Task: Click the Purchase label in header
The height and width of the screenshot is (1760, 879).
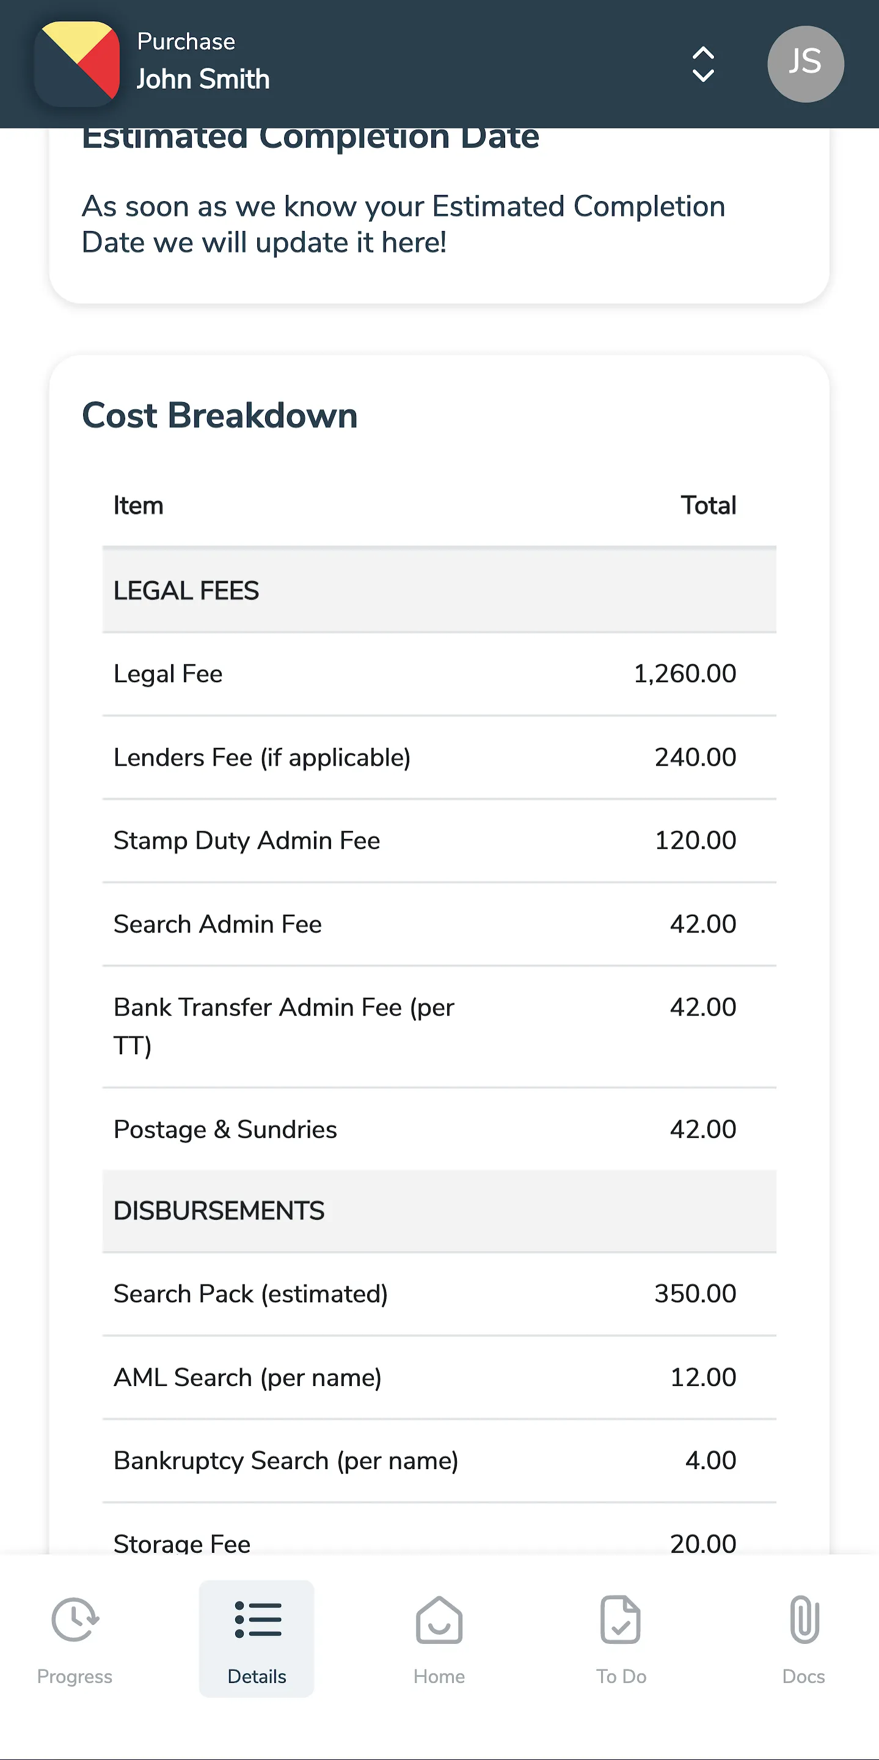Action: [x=186, y=42]
